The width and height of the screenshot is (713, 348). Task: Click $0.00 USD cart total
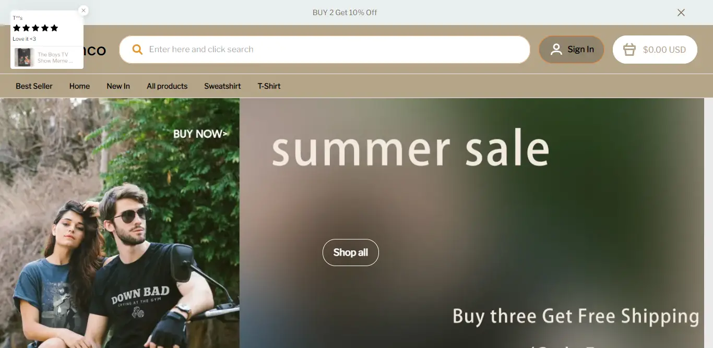click(x=664, y=50)
